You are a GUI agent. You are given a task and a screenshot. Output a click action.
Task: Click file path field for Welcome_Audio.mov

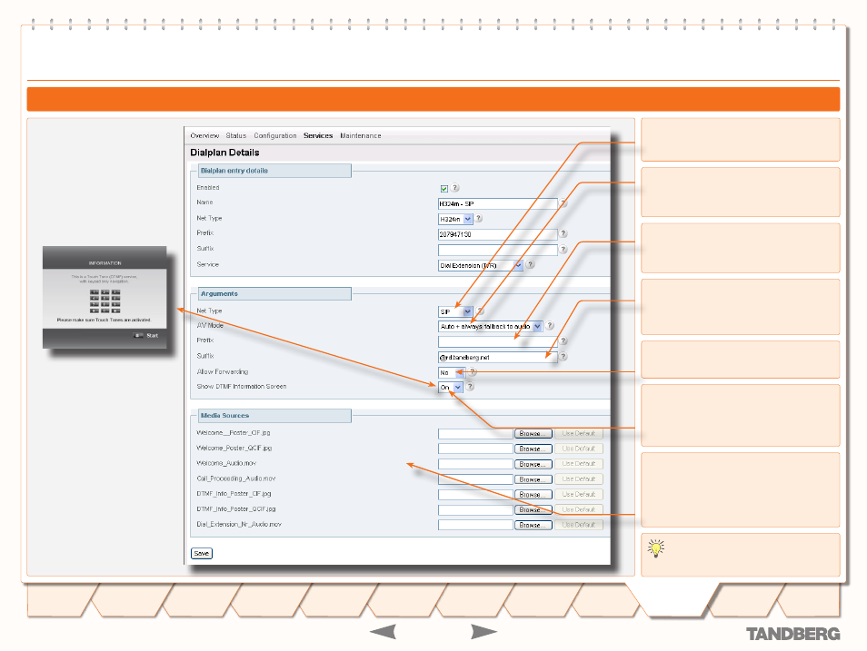point(475,464)
